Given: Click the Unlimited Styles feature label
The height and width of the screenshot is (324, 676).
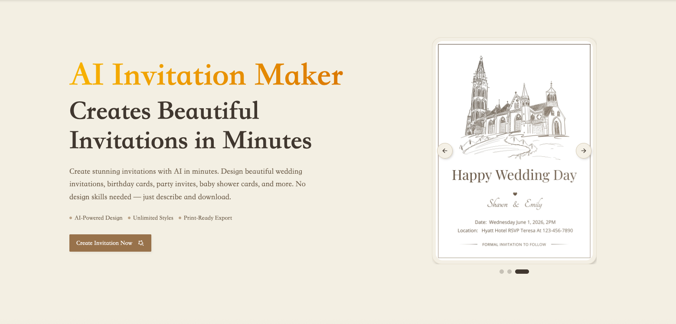Looking at the screenshot, I should [x=153, y=218].
